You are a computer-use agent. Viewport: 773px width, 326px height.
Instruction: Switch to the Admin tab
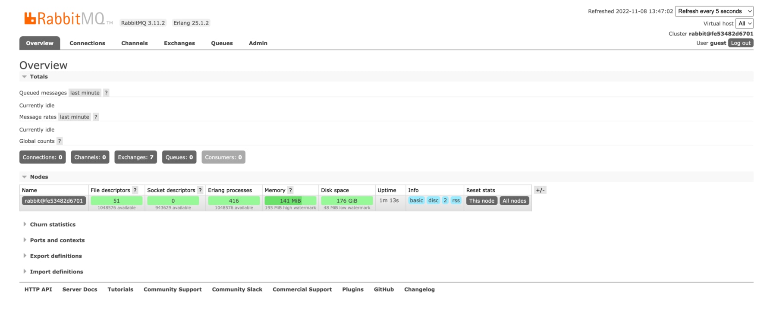coord(258,43)
